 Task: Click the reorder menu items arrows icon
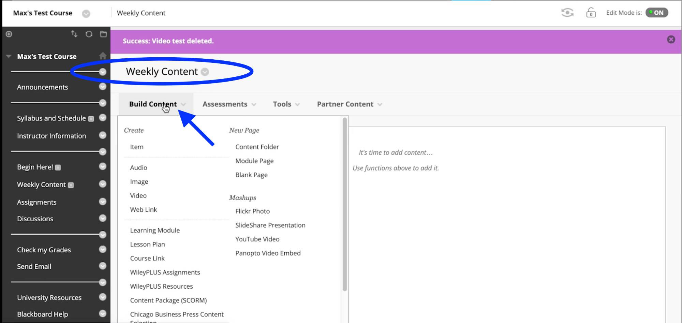pyautogui.click(x=74, y=34)
